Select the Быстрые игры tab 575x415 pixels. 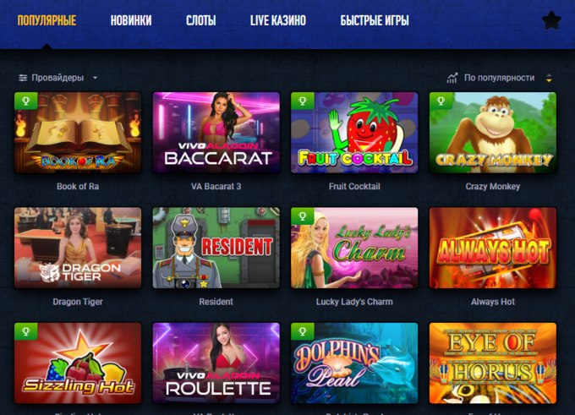(375, 20)
